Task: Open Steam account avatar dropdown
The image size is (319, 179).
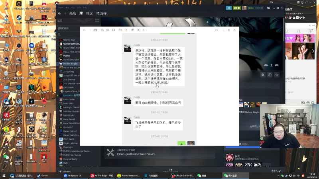Action: [253, 8]
